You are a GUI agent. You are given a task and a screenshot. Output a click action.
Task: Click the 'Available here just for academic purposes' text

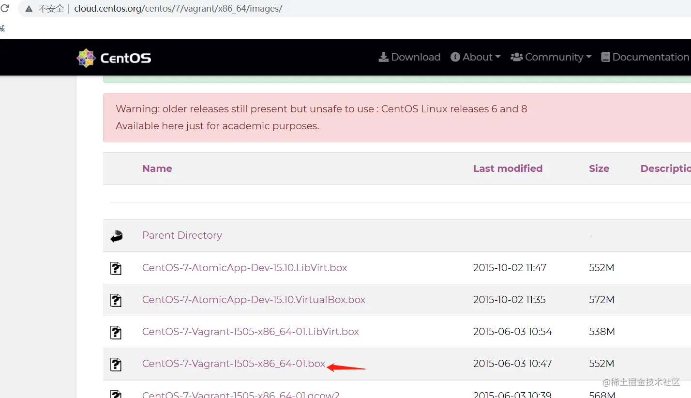click(x=217, y=126)
